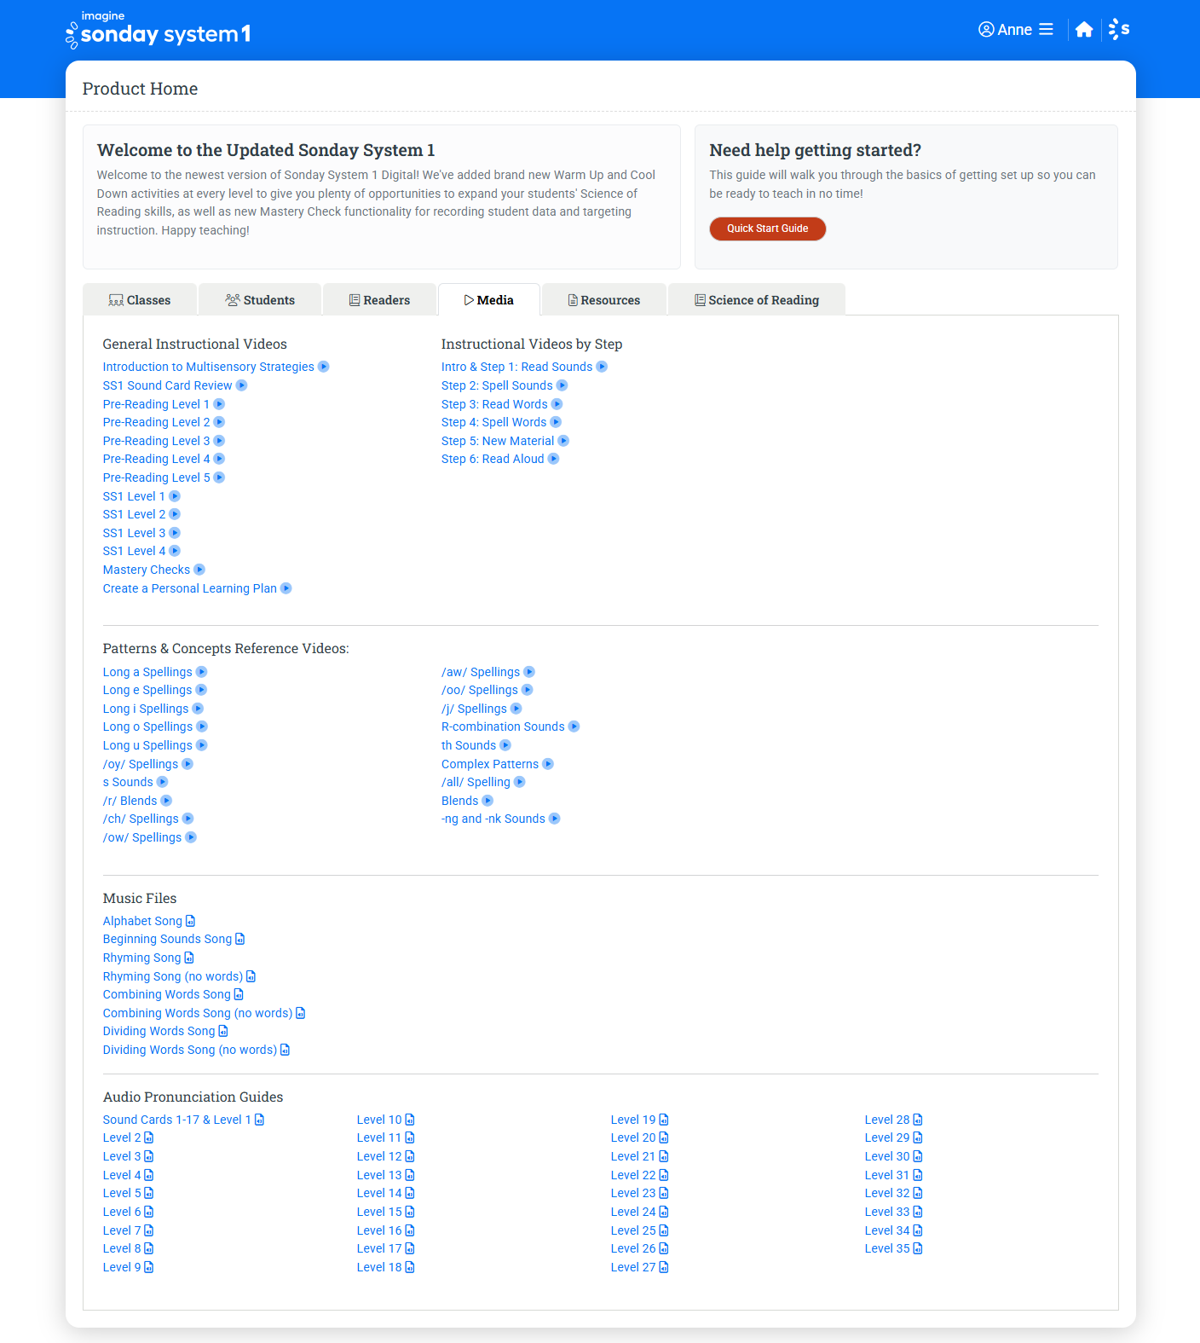Click play icon beside SS1 Sound Card Review
This screenshot has height=1343, width=1200.
[241, 385]
